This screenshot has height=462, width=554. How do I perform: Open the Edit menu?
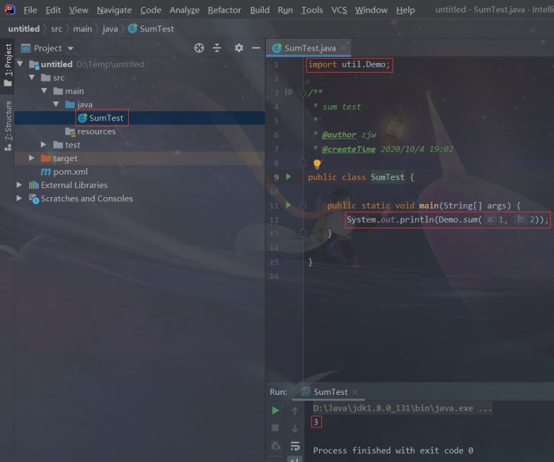53,10
